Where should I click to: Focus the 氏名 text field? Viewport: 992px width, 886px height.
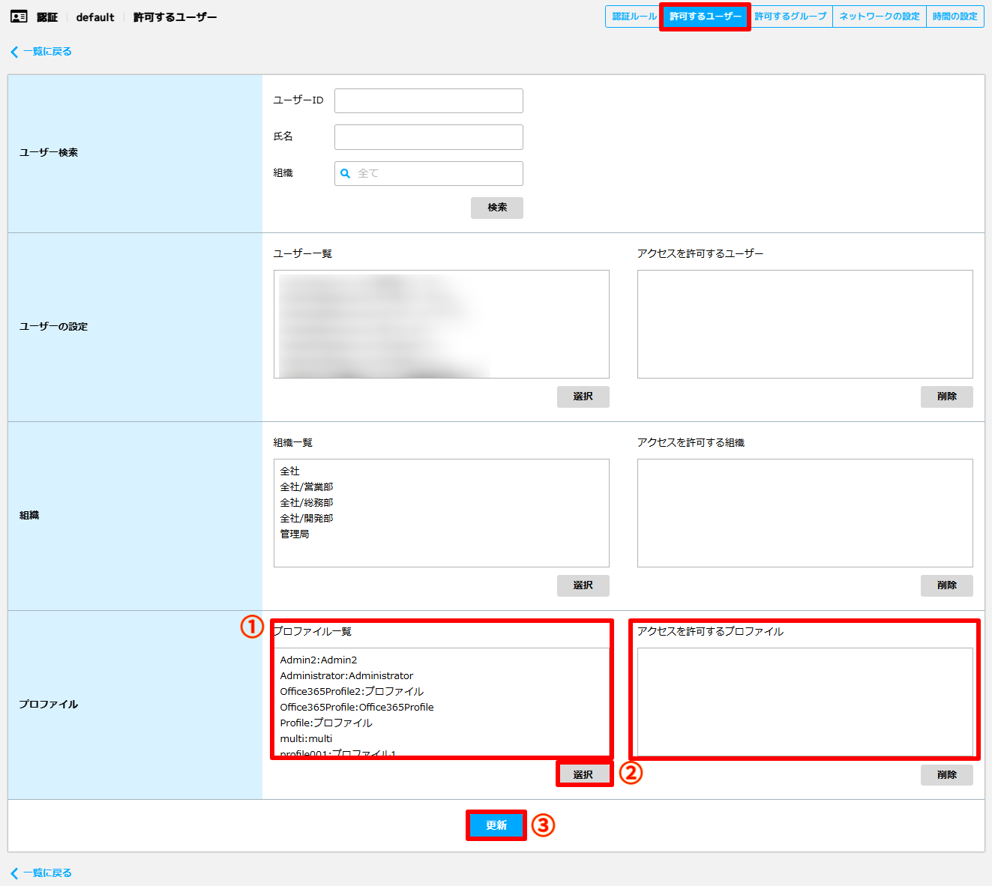click(x=429, y=137)
